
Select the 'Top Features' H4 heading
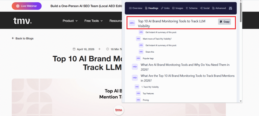coord(148,94)
